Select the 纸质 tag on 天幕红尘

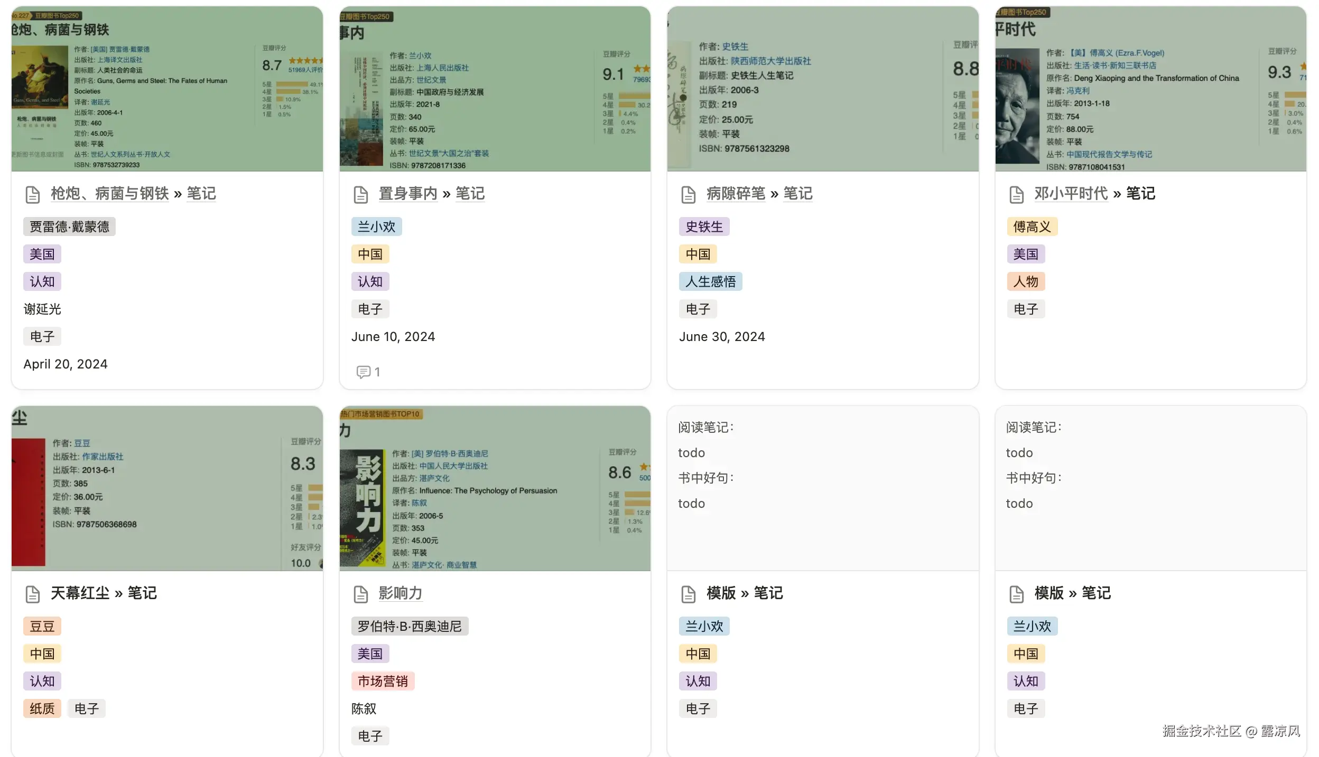tap(42, 708)
